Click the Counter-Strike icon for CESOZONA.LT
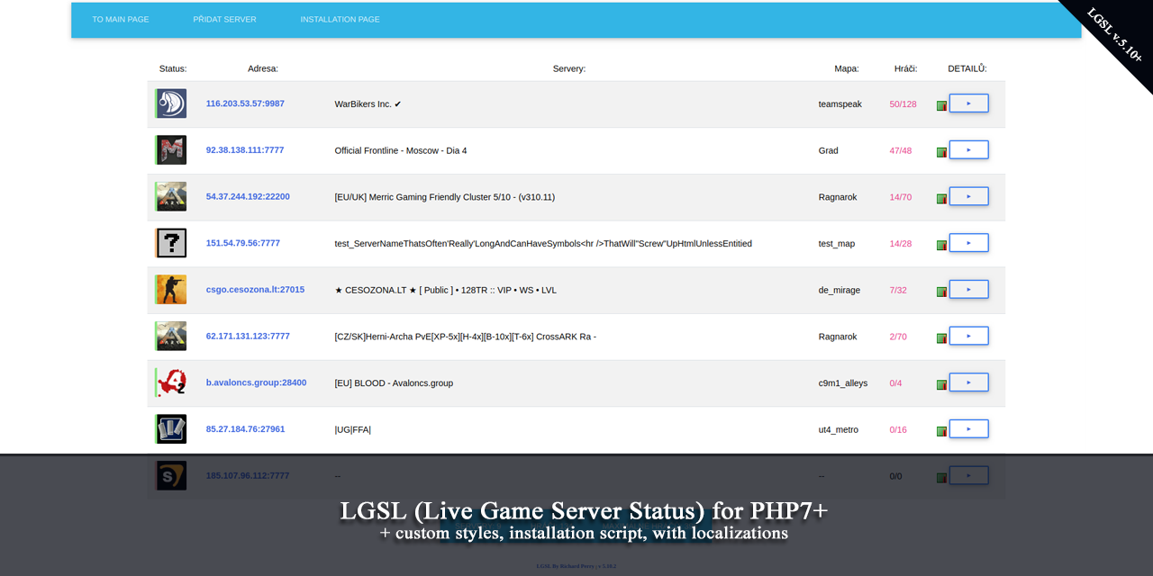This screenshot has height=576, width=1153. point(171,290)
